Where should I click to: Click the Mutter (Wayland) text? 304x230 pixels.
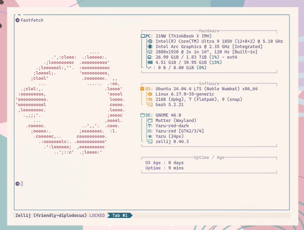pyautogui.click(x=176, y=121)
